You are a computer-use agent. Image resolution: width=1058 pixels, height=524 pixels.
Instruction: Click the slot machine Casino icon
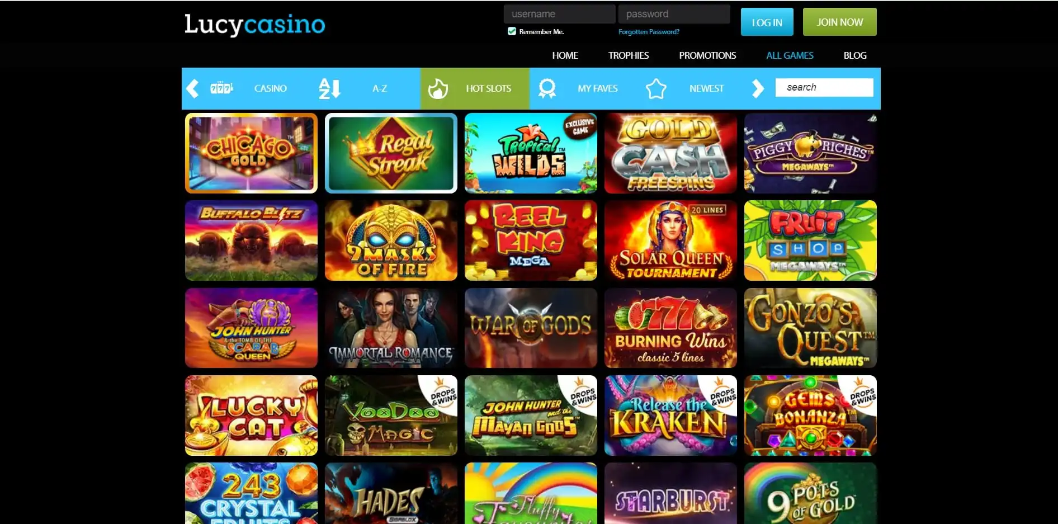[221, 88]
